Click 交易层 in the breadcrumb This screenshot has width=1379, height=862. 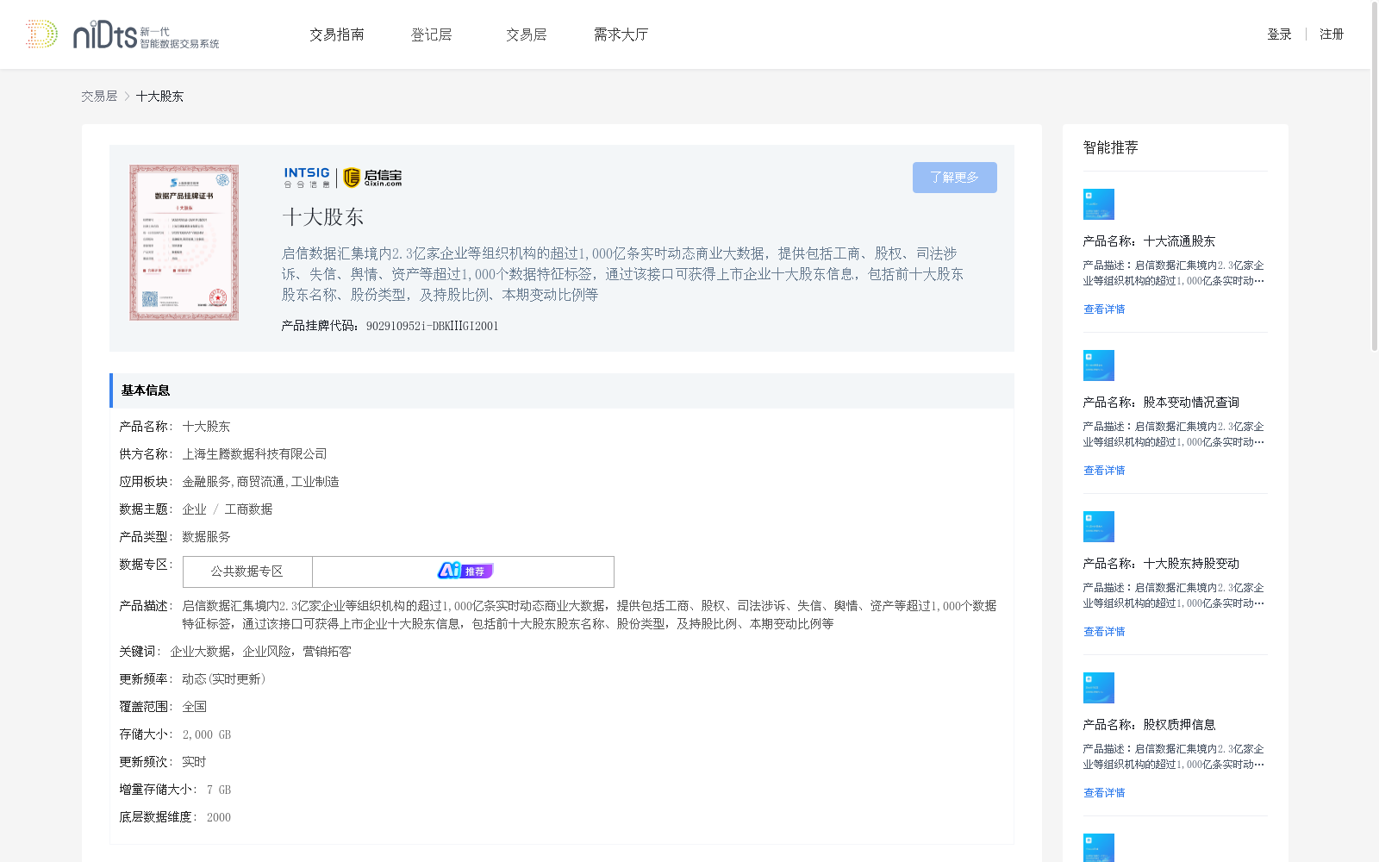click(99, 97)
